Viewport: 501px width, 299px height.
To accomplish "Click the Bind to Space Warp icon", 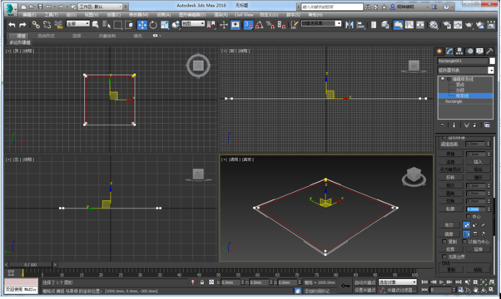I will coord(58,25).
